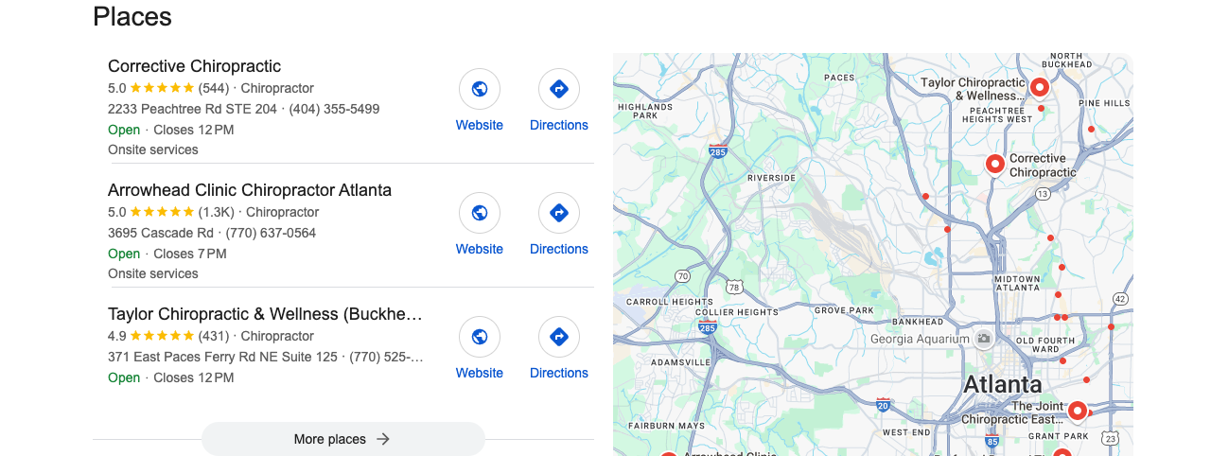Open Taylor Chiropractic website globe icon
1211x456 pixels.
(480, 337)
